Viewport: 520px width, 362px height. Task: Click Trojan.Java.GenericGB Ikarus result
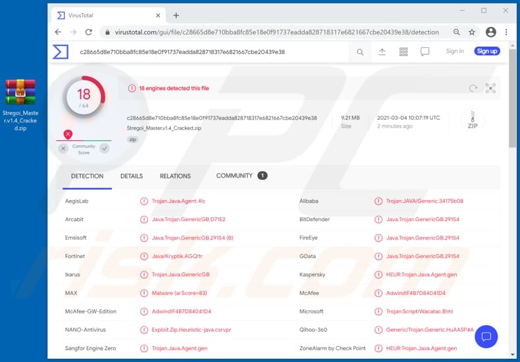point(180,274)
